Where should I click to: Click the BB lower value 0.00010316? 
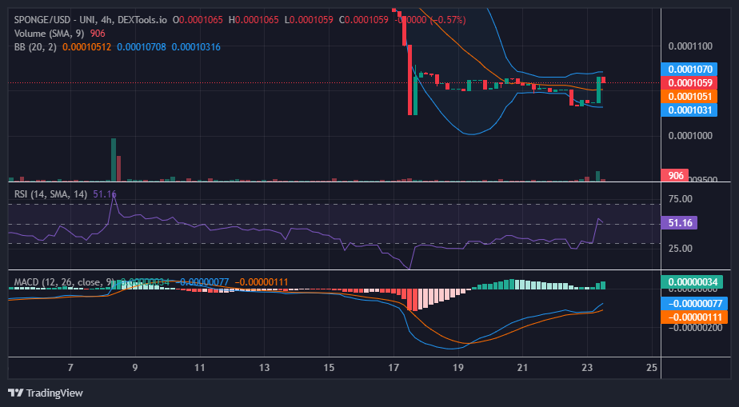click(196, 47)
